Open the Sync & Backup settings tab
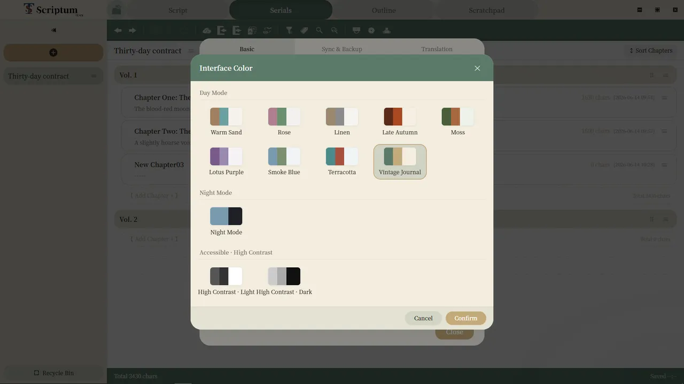The image size is (684, 384). pyautogui.click(x=342, y=49)
